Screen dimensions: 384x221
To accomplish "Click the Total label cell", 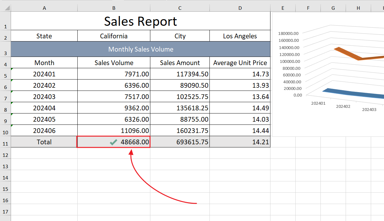I will click(x=44, y=142).
